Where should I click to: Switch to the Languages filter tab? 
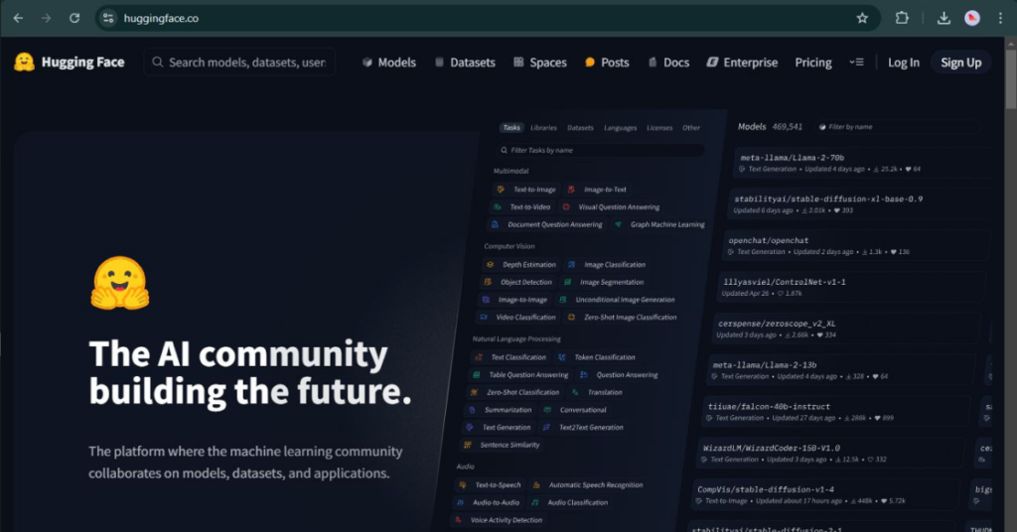click(x=620, y=128)
